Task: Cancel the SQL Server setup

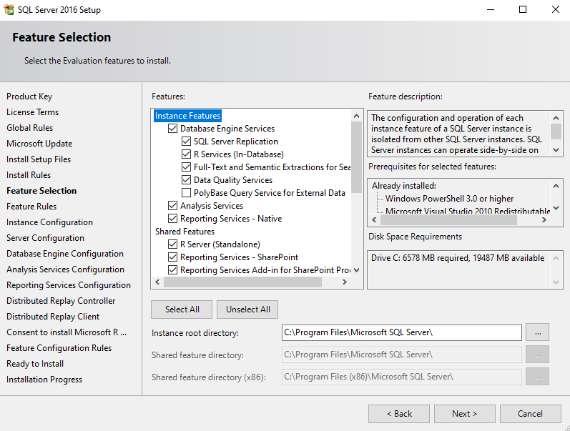Action: click(531, 414)
